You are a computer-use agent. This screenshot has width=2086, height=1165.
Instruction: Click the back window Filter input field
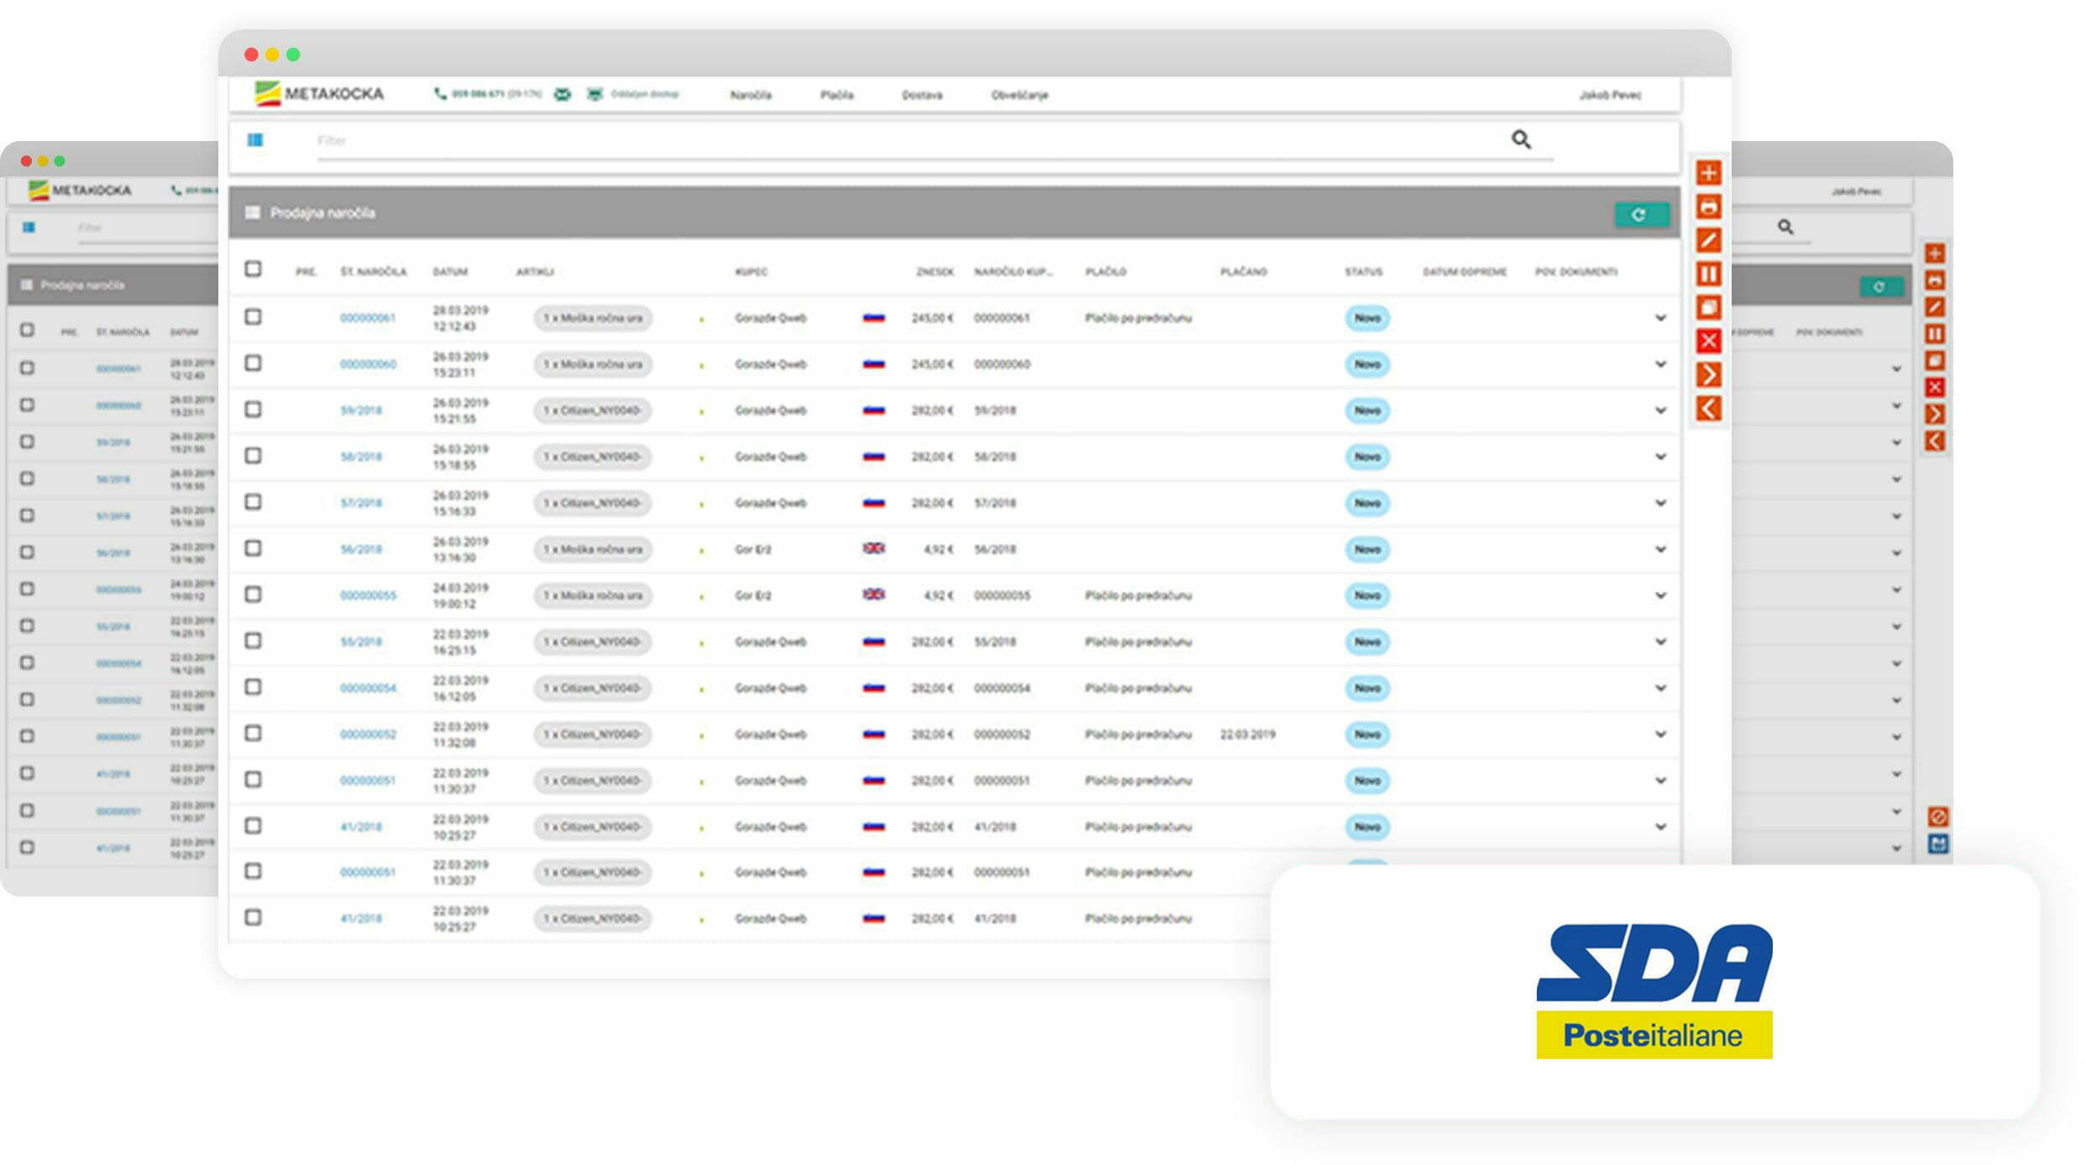coord(147,228)
